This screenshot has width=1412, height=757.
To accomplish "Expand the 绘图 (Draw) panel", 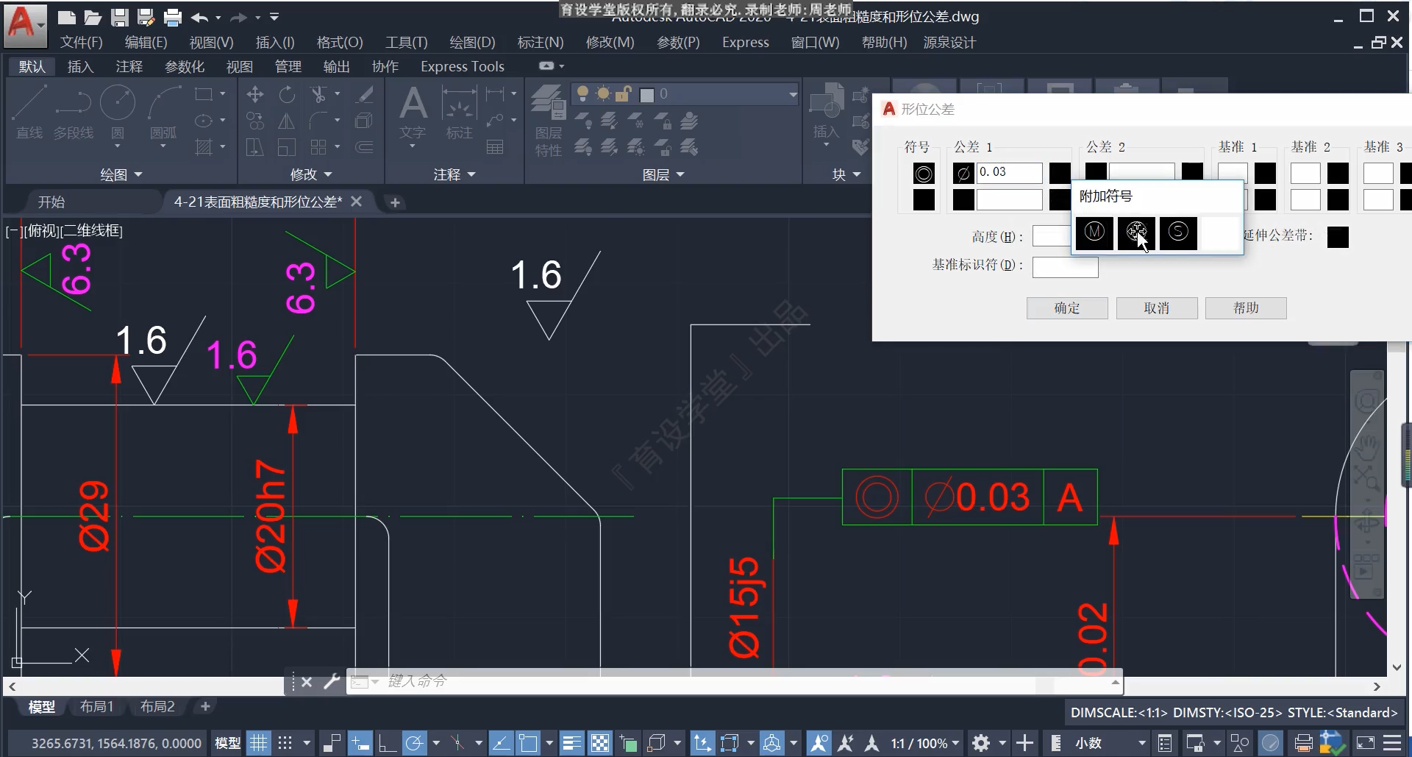I will (x=121, y=174).
